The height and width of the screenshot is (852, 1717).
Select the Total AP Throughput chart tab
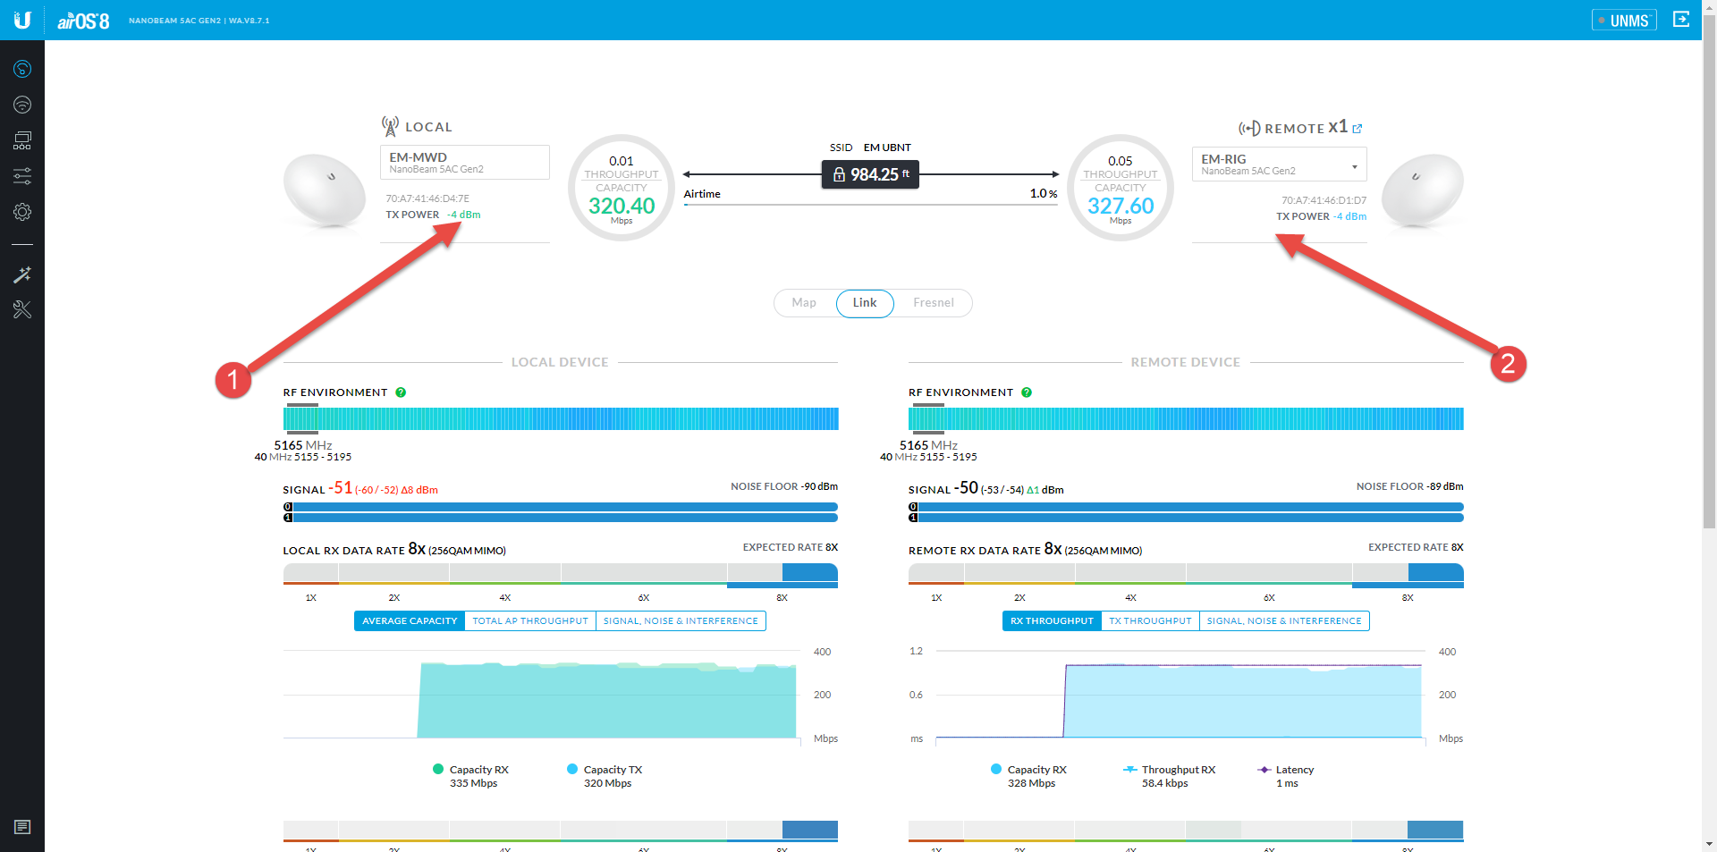click(x=530, y=620)
